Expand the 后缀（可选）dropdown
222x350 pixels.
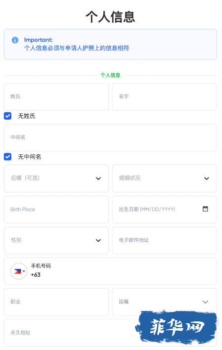(56, 178)
